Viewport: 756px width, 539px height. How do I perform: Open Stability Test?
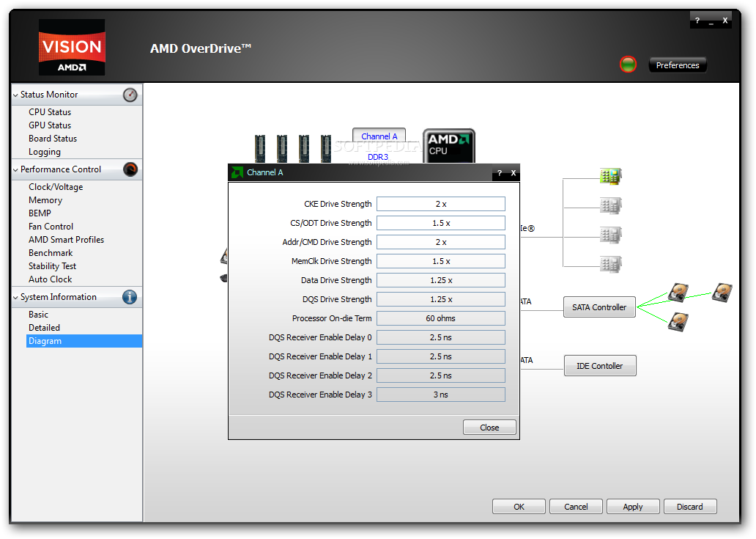[52, 266]
